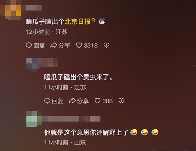The image size is (196, 151).
Task: Tap the reply bubble on the 臭虫 reply
Action: pos(47,101)
